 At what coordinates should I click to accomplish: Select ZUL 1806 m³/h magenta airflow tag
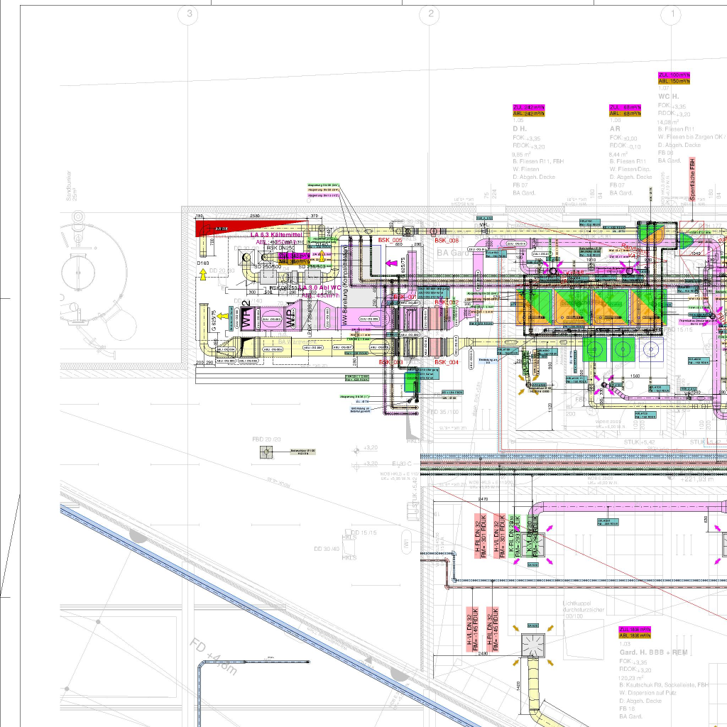pos(634,630)
